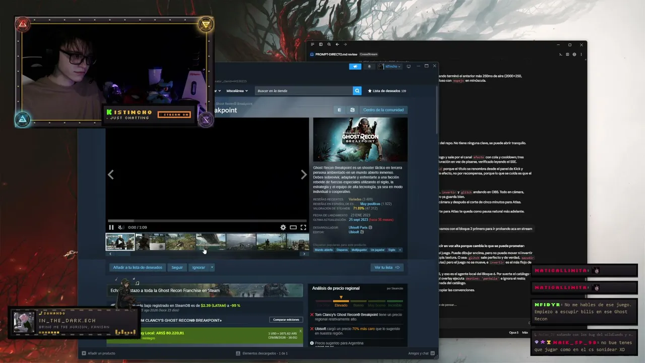Toggle the sidebar panel in editor window

tap(320, 44)
